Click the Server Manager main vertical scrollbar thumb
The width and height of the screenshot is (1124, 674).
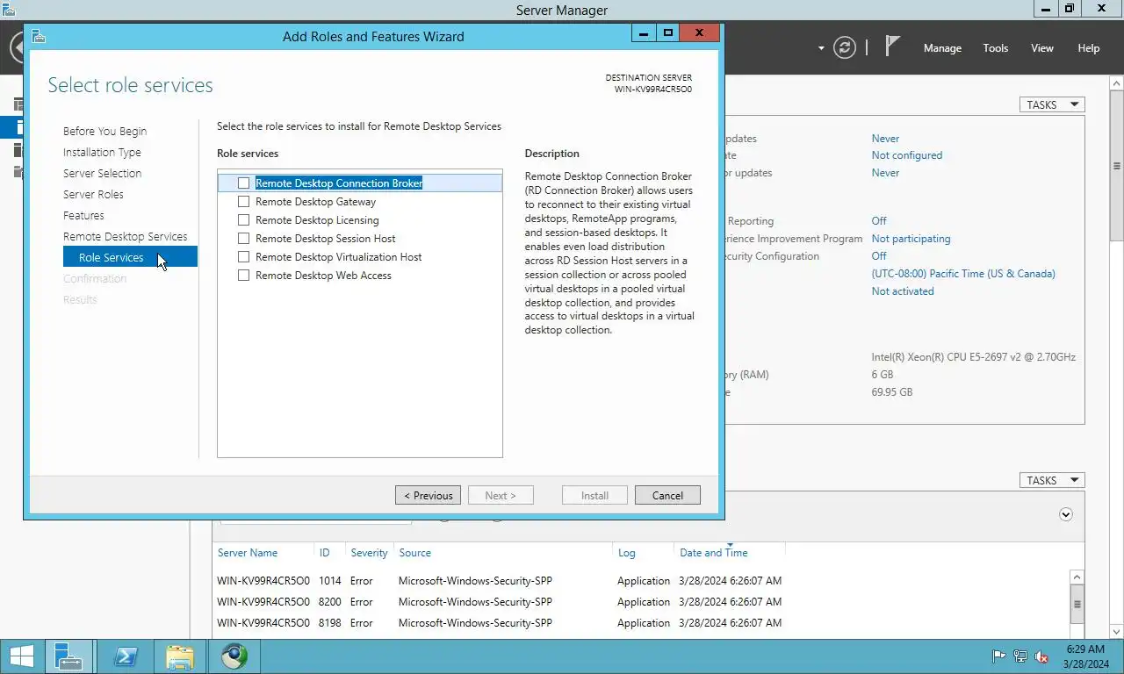pyautogui.click(x=1117, y=166)
